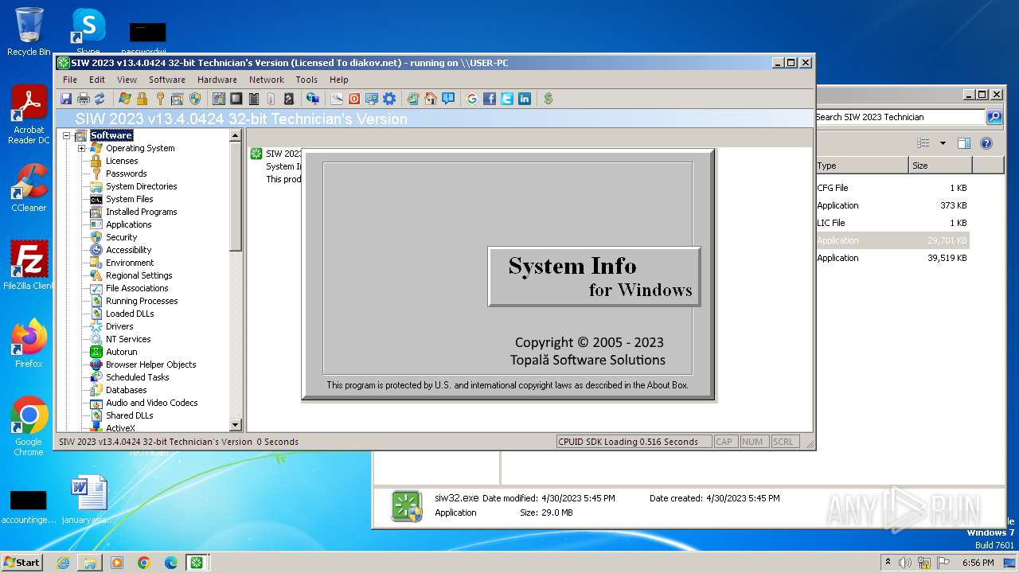Select Browser Helper Objects tree item

(150, 364)
